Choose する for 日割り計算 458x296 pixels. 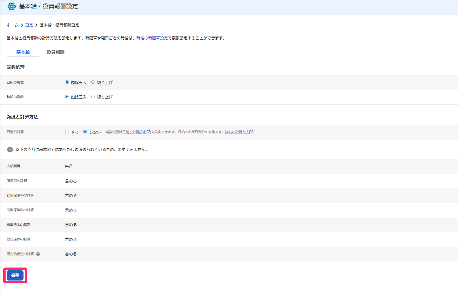[x=67, y=132]
